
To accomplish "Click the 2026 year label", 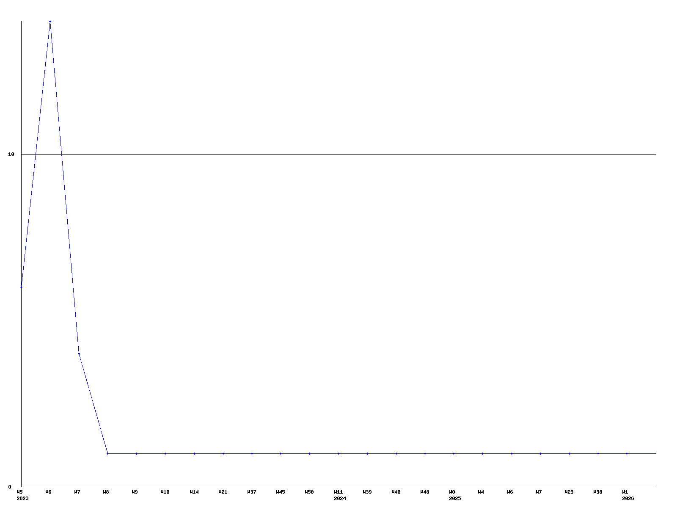I will pos(628,498).
